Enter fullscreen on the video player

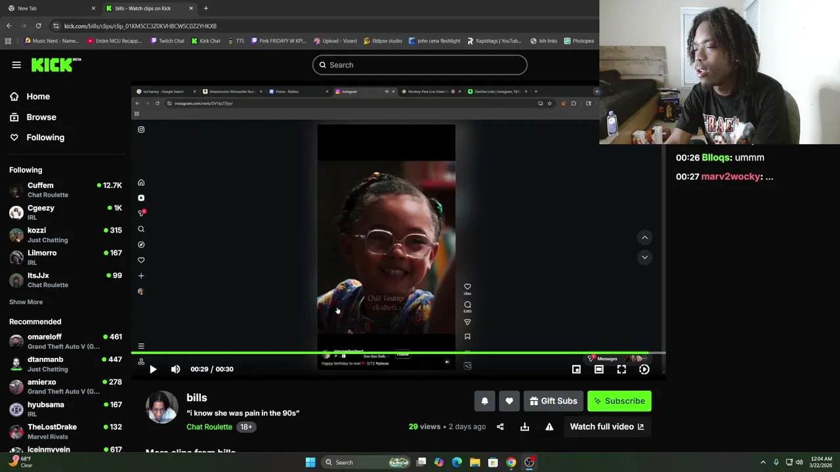pyautogui.click(x=621, y=369)
